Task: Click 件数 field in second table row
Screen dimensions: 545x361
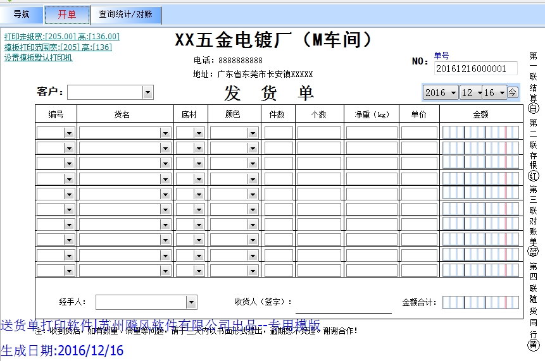Action: (x=279, y=148)
